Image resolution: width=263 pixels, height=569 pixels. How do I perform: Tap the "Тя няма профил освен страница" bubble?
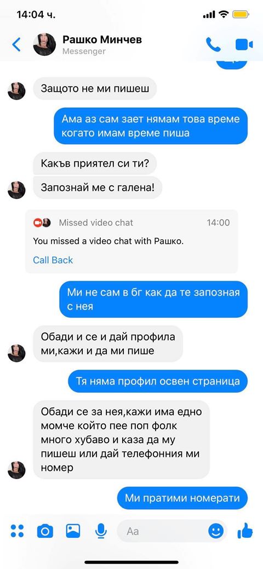tap(158, 381)
